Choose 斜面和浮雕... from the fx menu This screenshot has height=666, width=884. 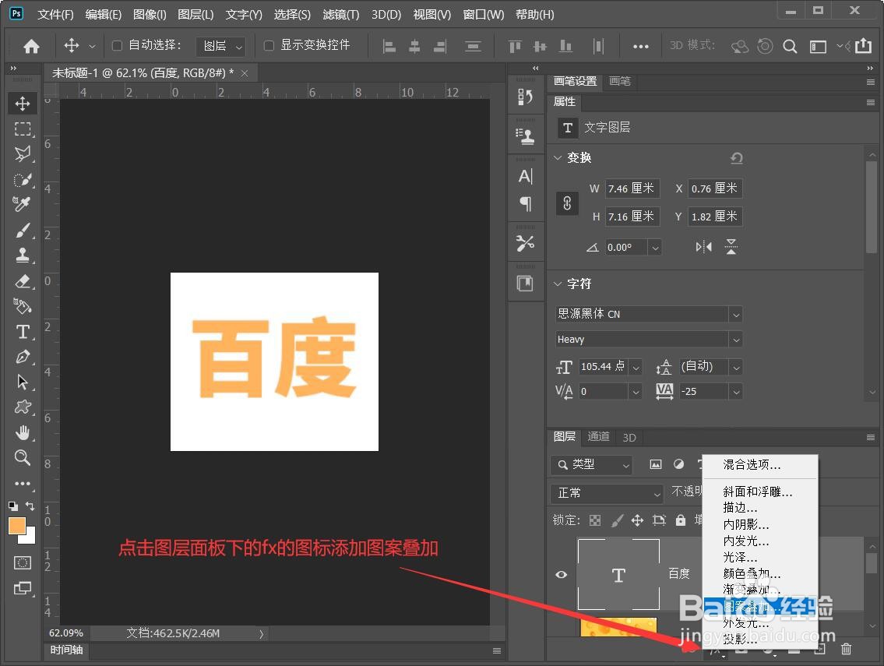click(x=758, y=492)
